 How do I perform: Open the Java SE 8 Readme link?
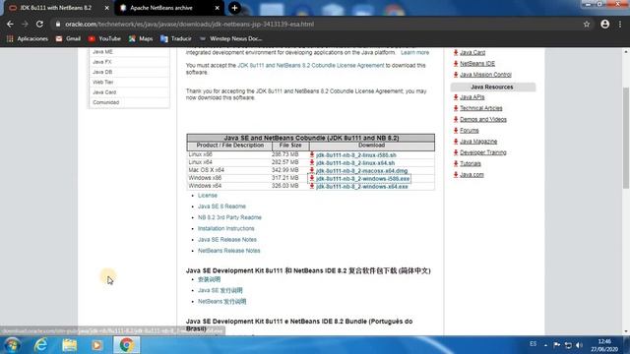[221, 206]
